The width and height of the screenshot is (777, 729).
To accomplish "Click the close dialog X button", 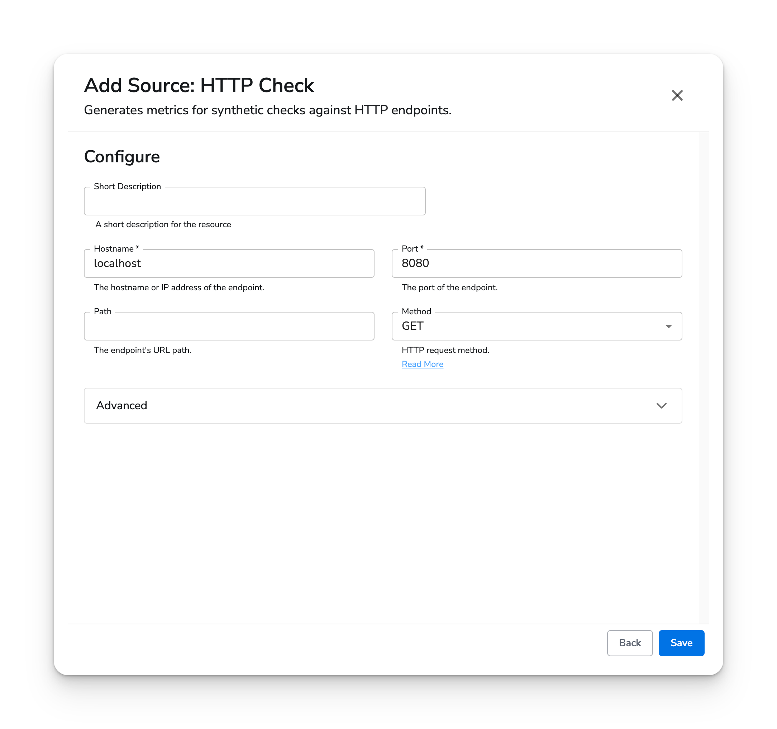I will 678,95.
